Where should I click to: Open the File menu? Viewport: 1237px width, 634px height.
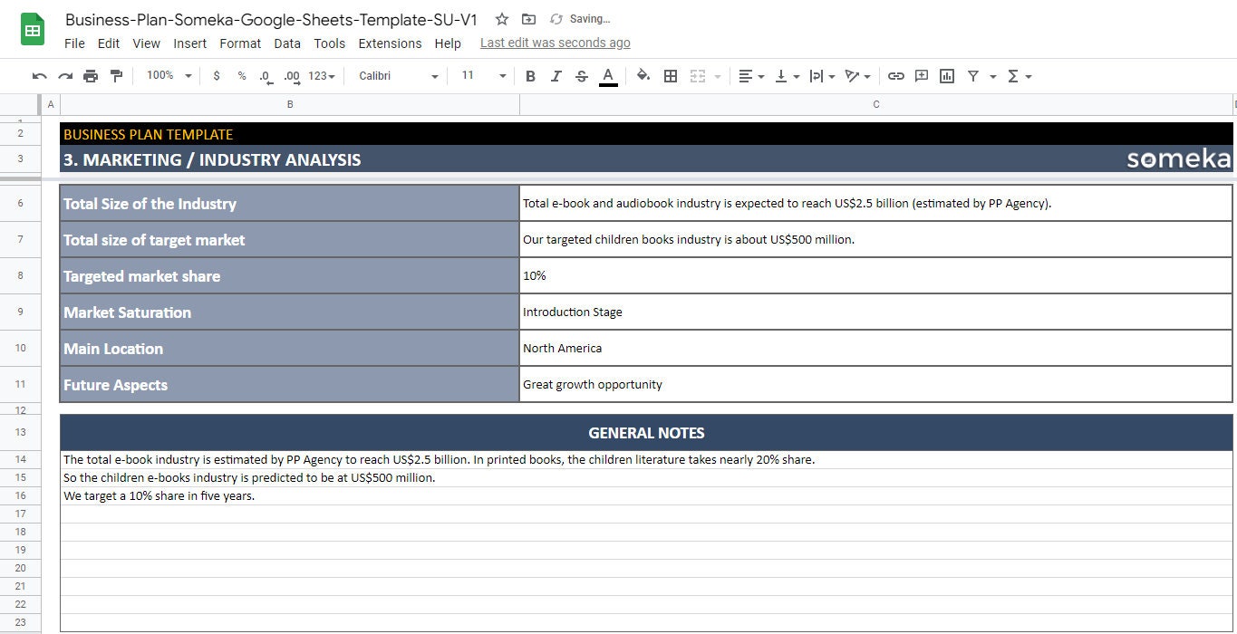click(75, 43)
